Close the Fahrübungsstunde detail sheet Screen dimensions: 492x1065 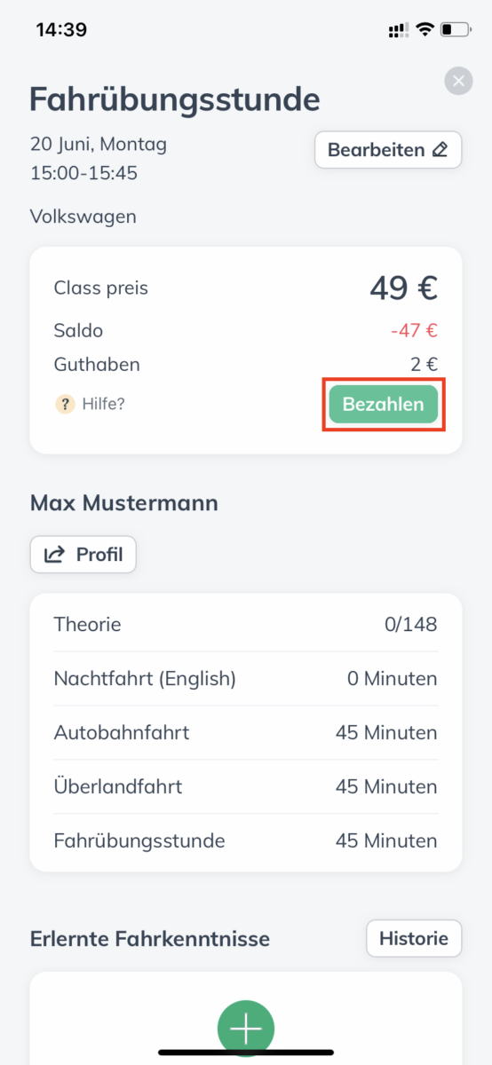click(458, 82)
